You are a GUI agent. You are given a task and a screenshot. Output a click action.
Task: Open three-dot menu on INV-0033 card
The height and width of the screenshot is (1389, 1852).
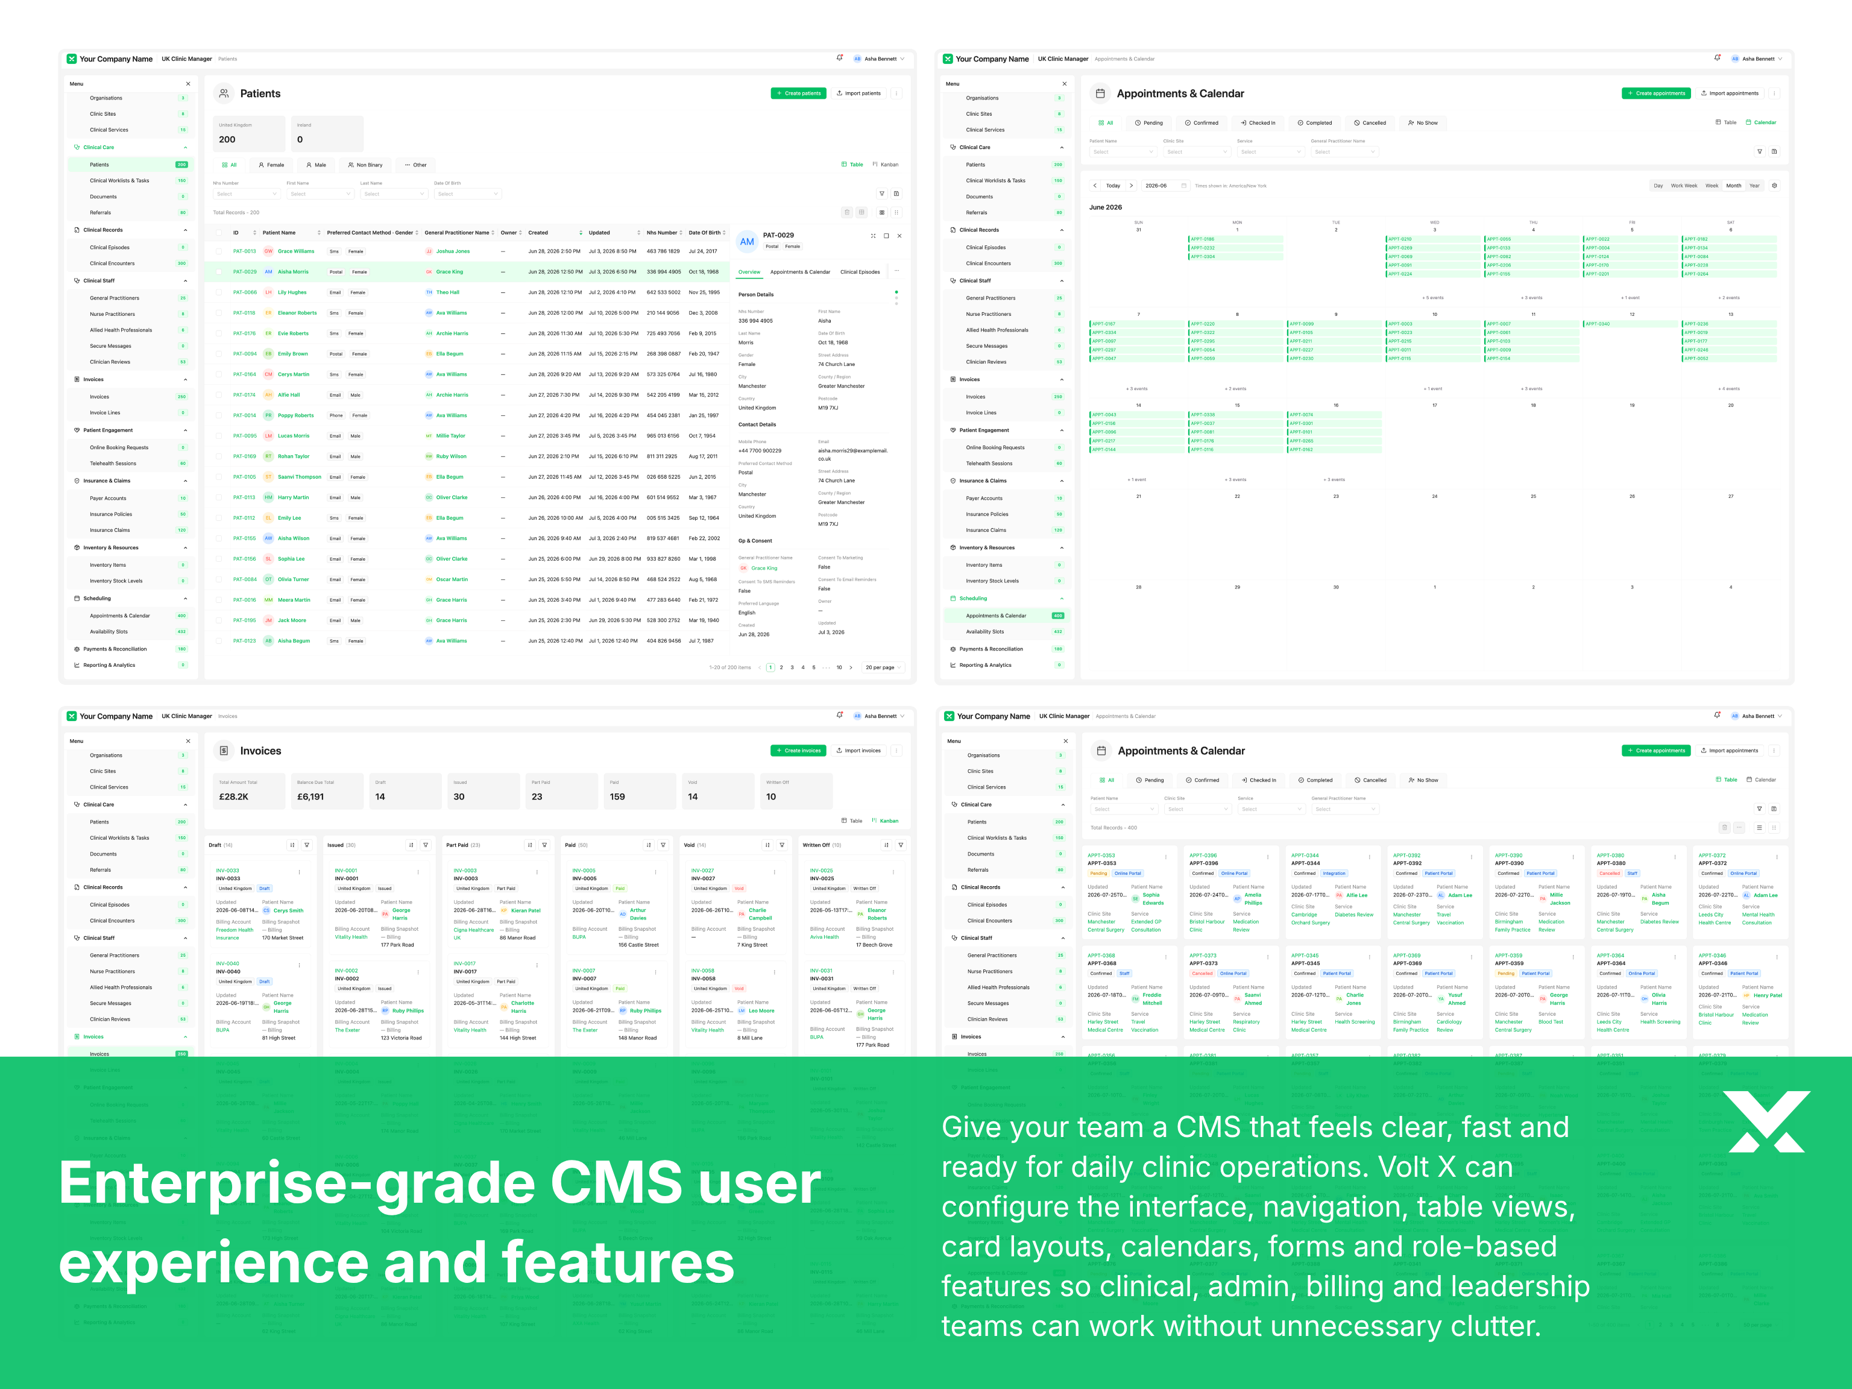[299, 872]
